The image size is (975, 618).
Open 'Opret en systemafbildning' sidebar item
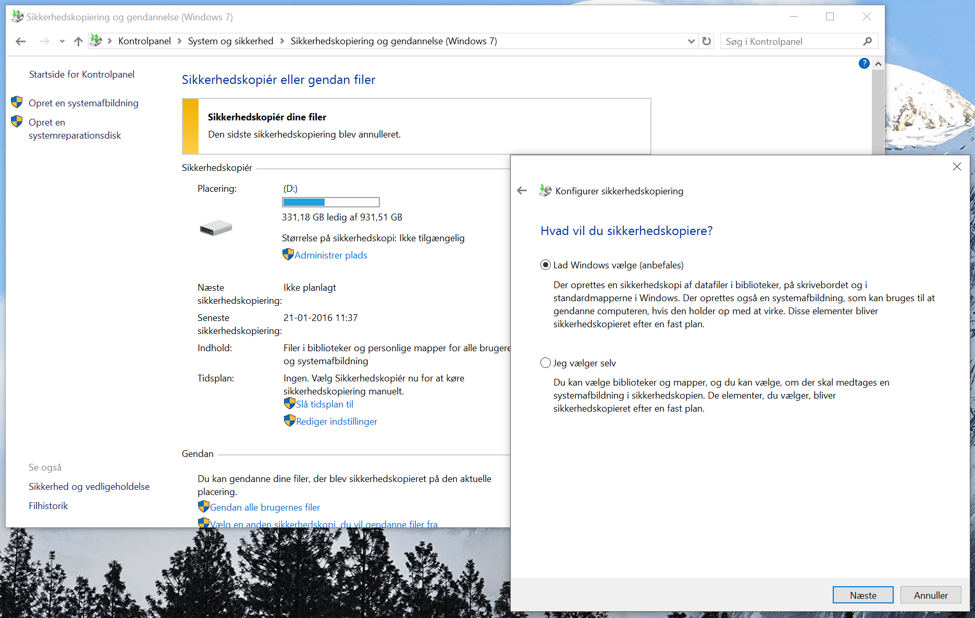(83, 103)
